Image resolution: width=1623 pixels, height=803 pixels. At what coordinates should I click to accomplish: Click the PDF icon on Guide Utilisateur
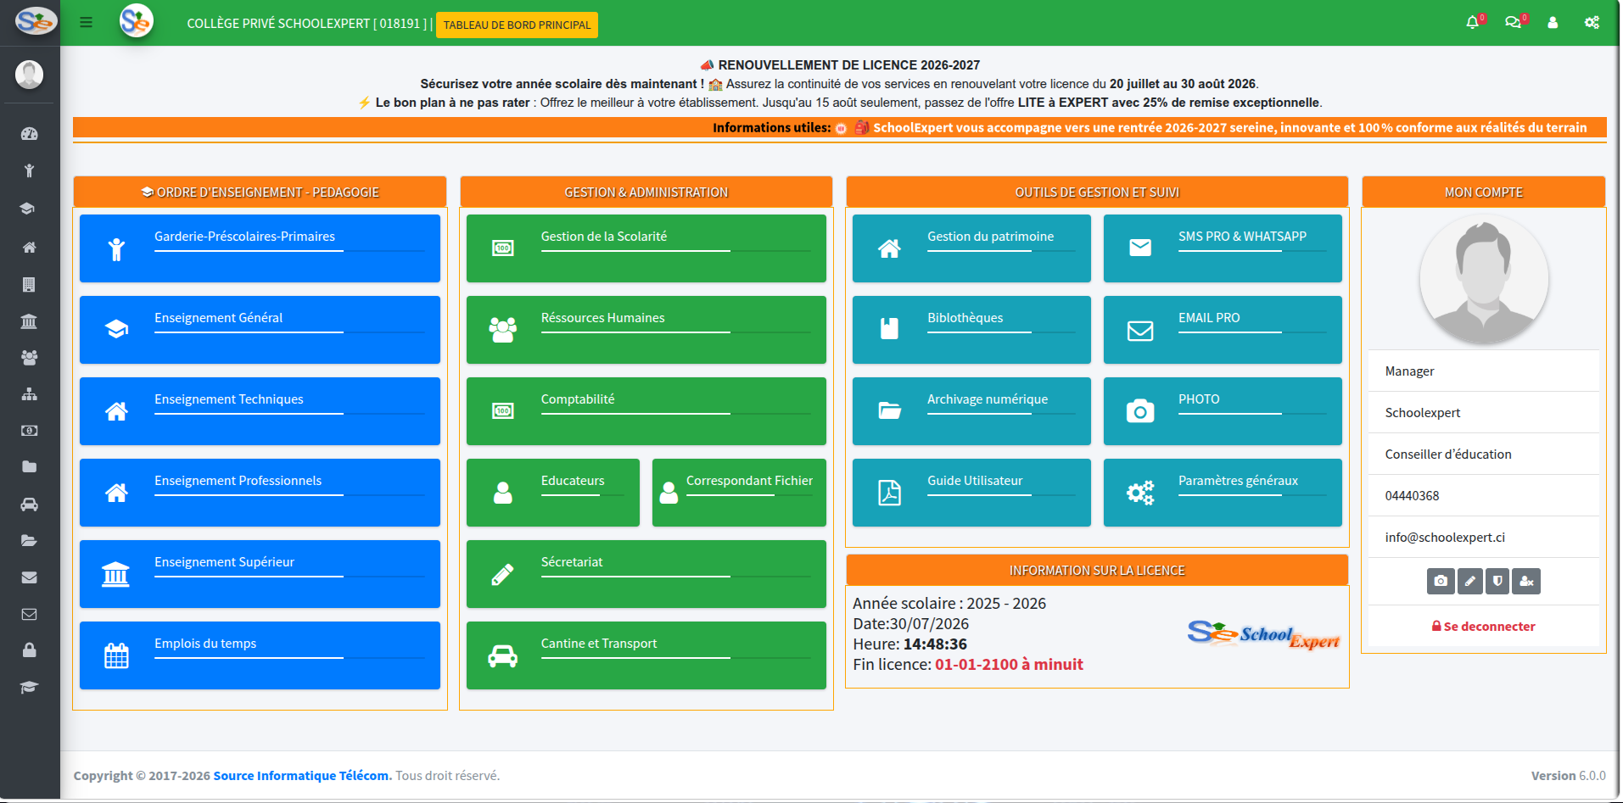coord(889,493)
